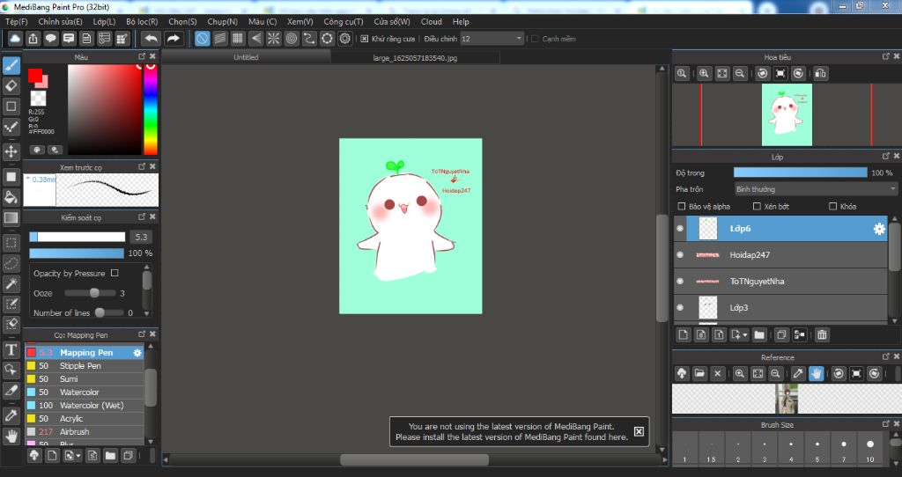Hide the Hoidap247 layer

click(x=680, y=254)
